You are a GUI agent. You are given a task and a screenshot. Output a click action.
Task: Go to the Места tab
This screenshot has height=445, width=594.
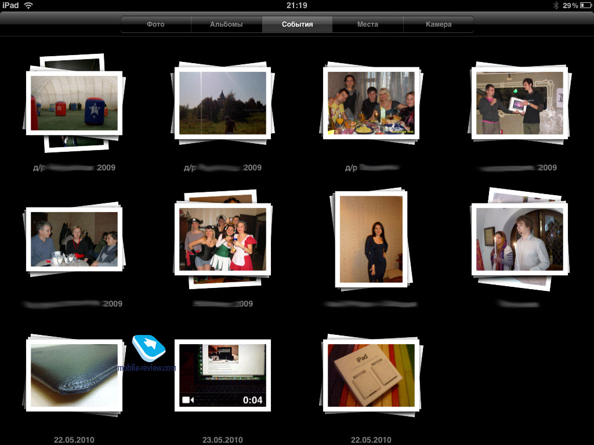tap(367, 24)
